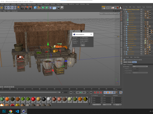Viewport: 153px width, 114px height.
Task: Open Photoshop from the taskbar
Action: point(4,111)
